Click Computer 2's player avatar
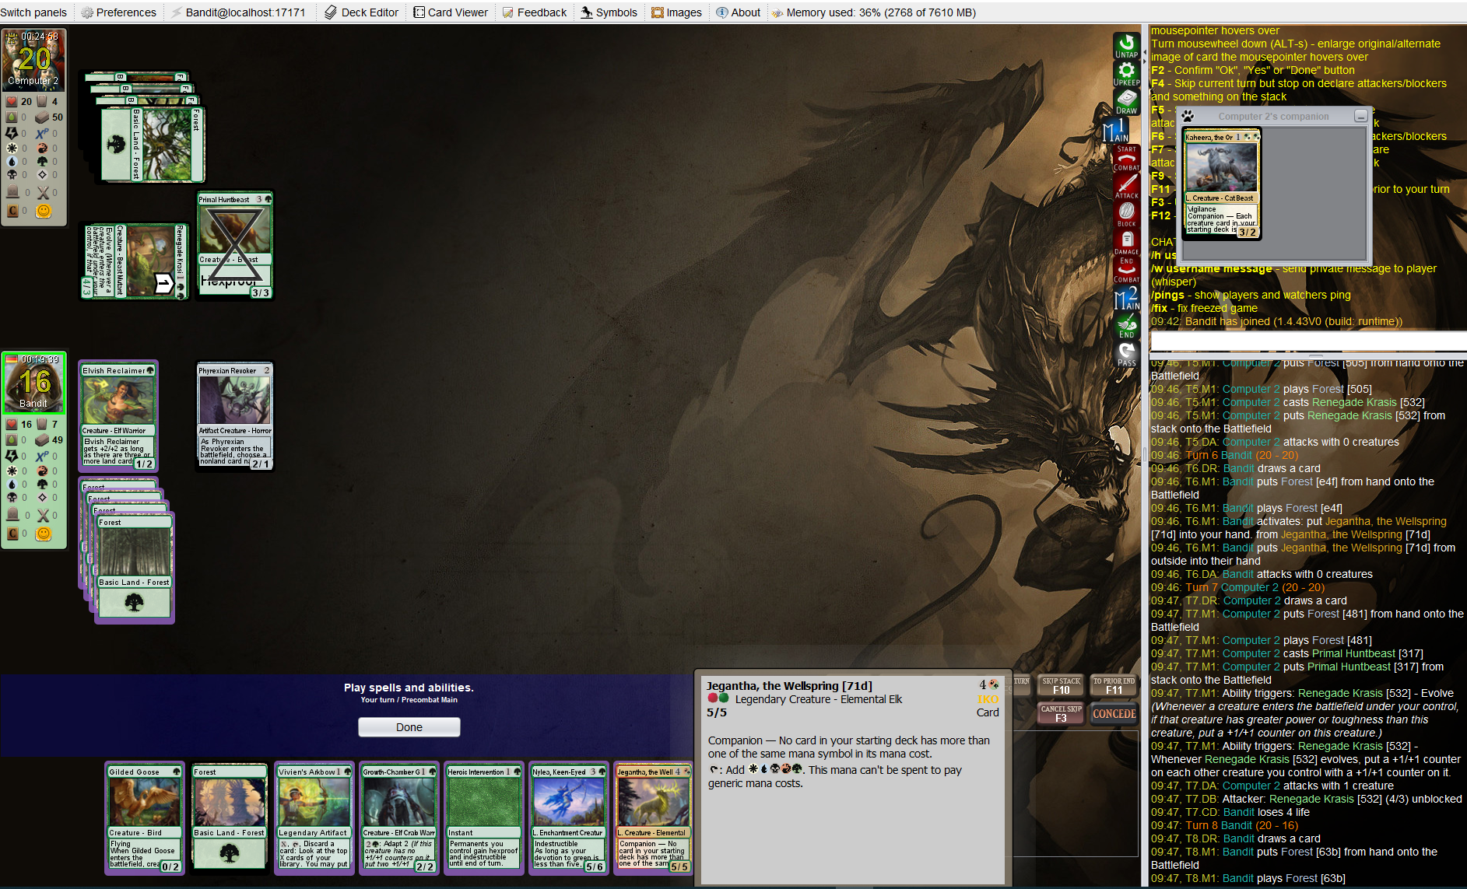1467x889 pixels. tap(34, 59)
